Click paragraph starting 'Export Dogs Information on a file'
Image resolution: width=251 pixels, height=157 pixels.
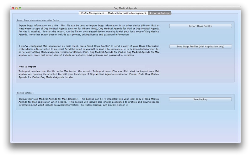[89, 30]
